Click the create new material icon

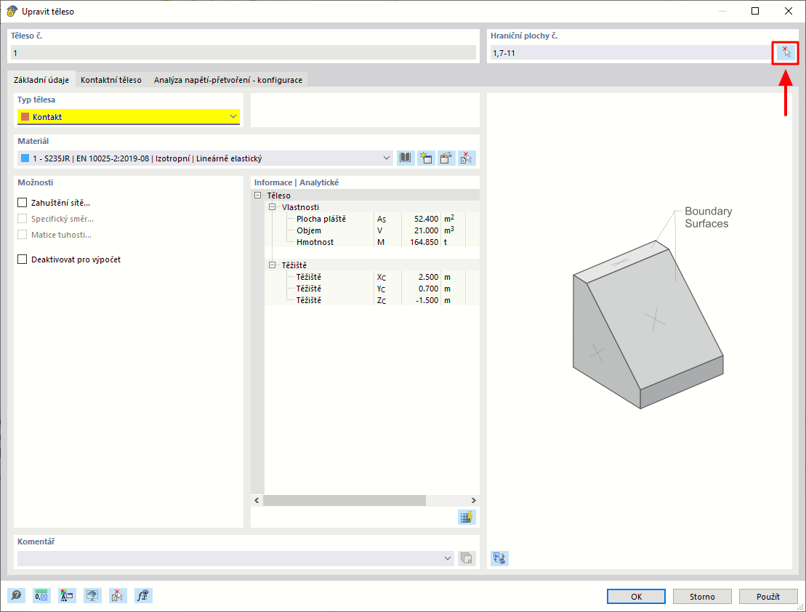pyautogui.click(x=426, y=158)
